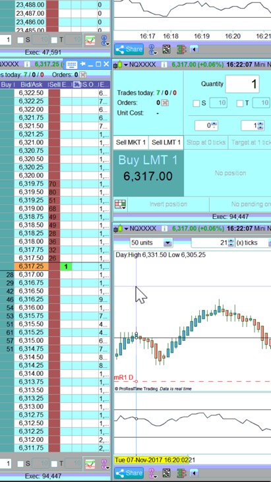Click Buy column header in order book

6,84
